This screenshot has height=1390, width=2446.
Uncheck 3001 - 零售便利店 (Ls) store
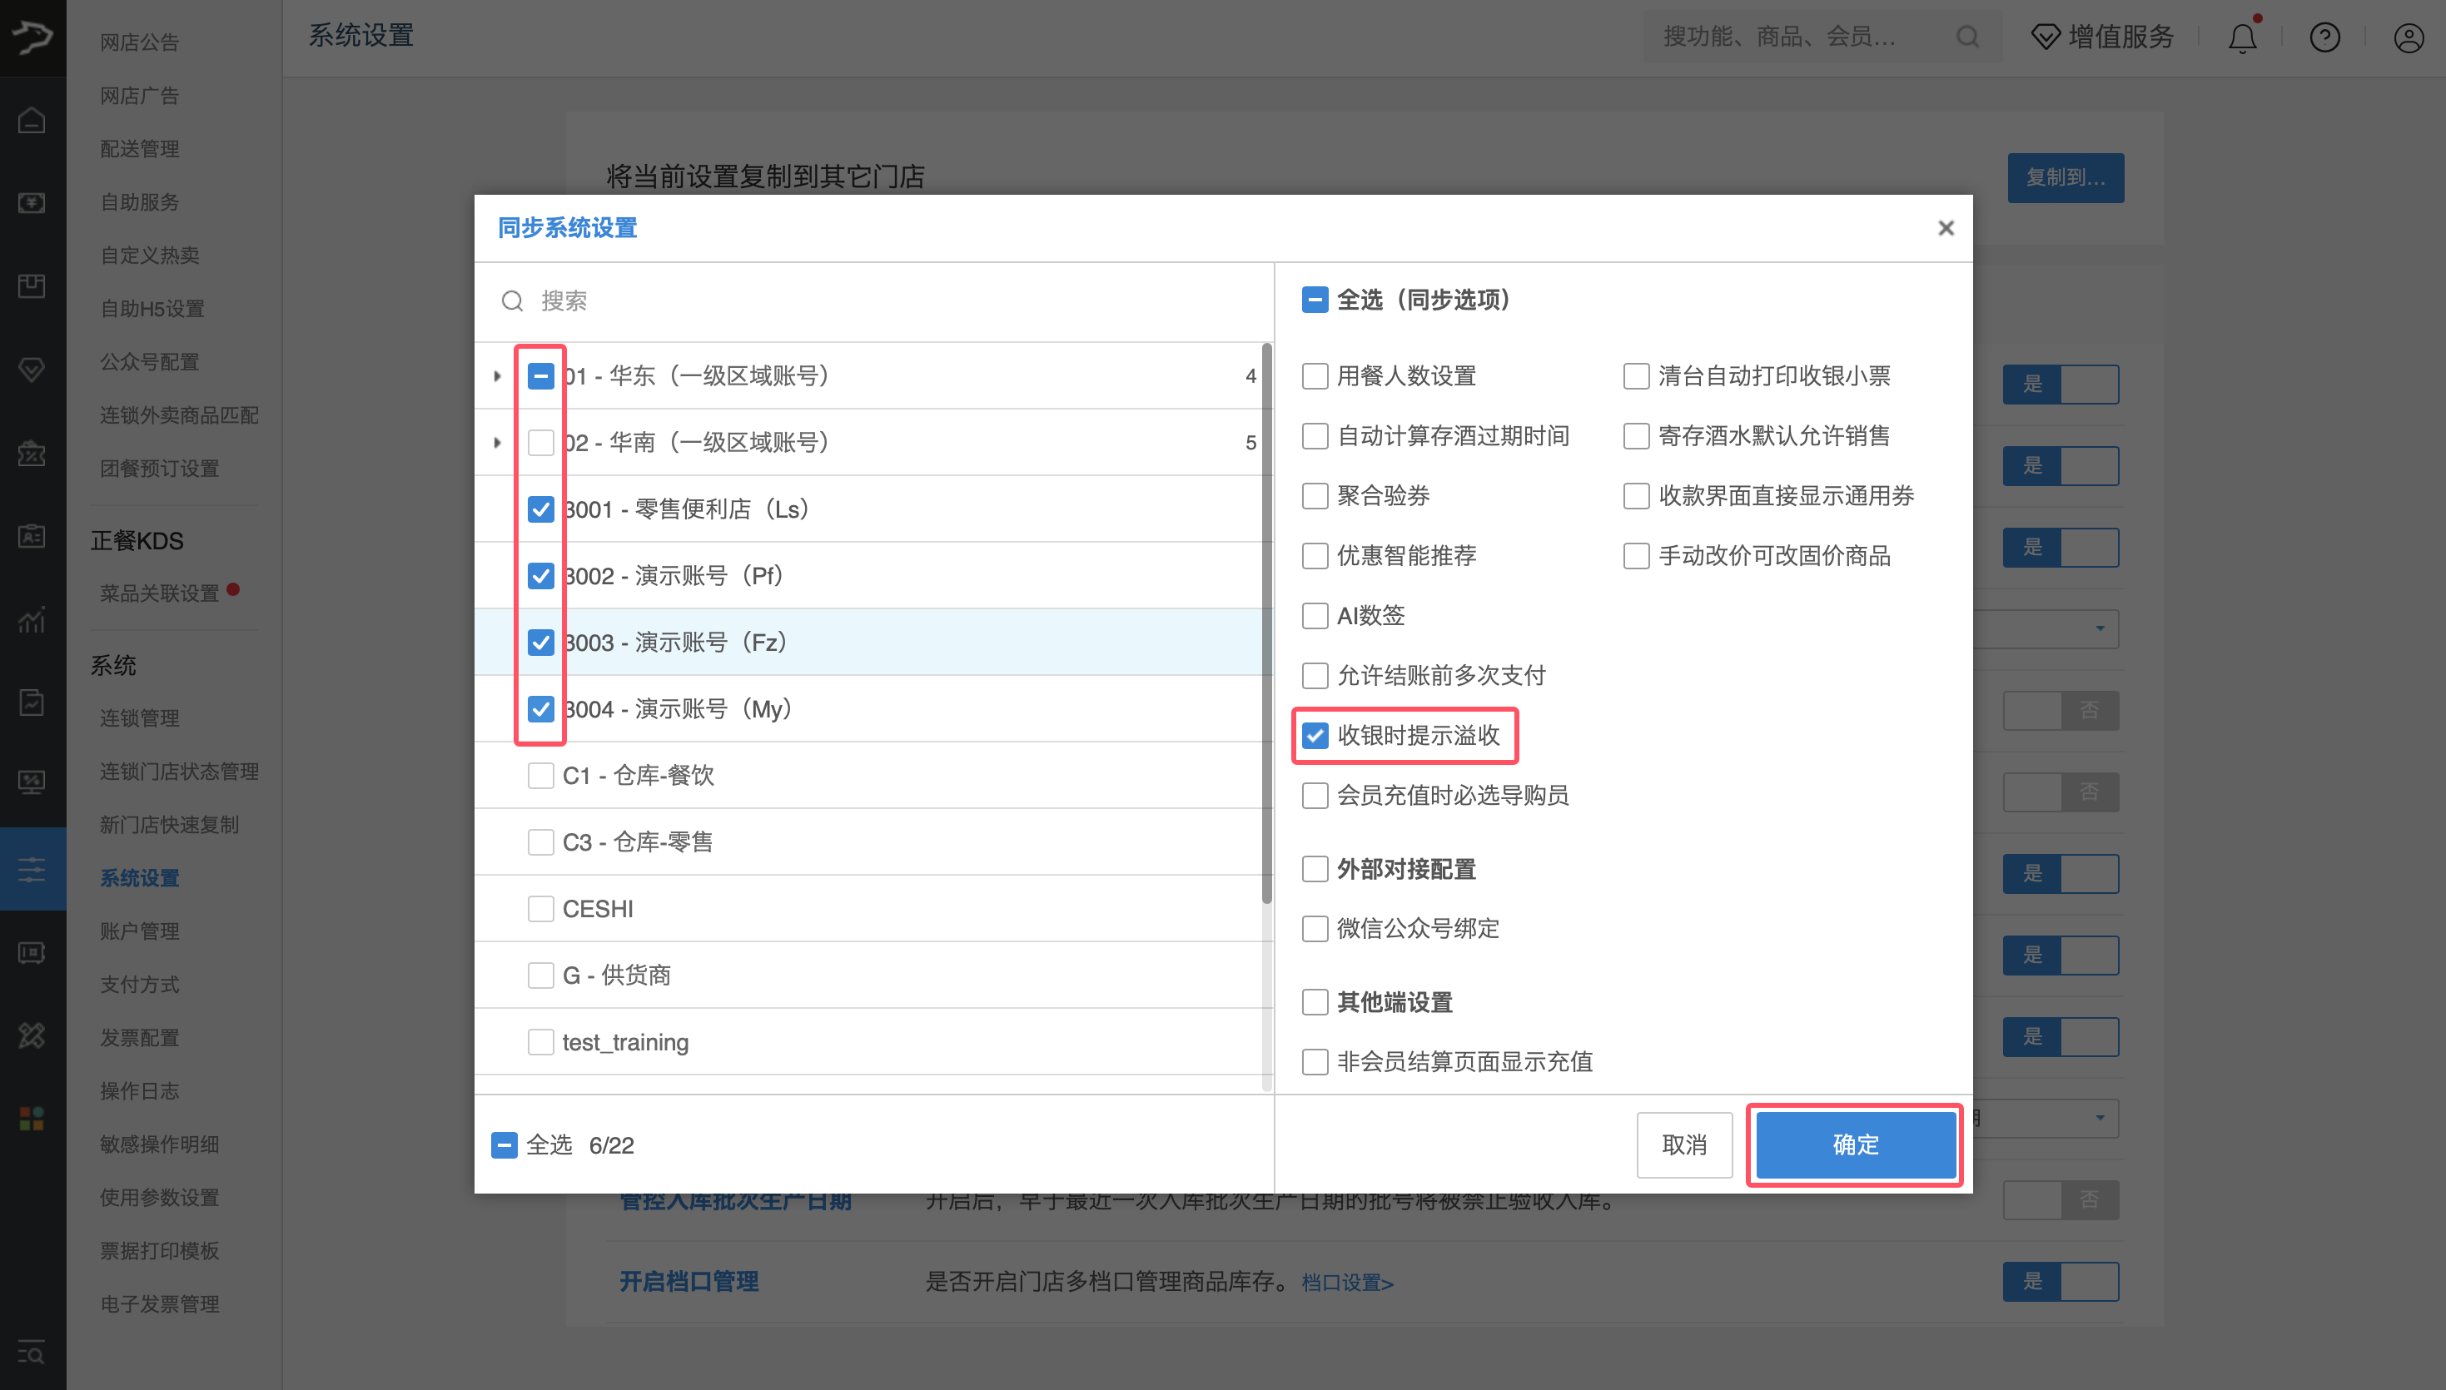pyautogui.click(x=540, y=509)
